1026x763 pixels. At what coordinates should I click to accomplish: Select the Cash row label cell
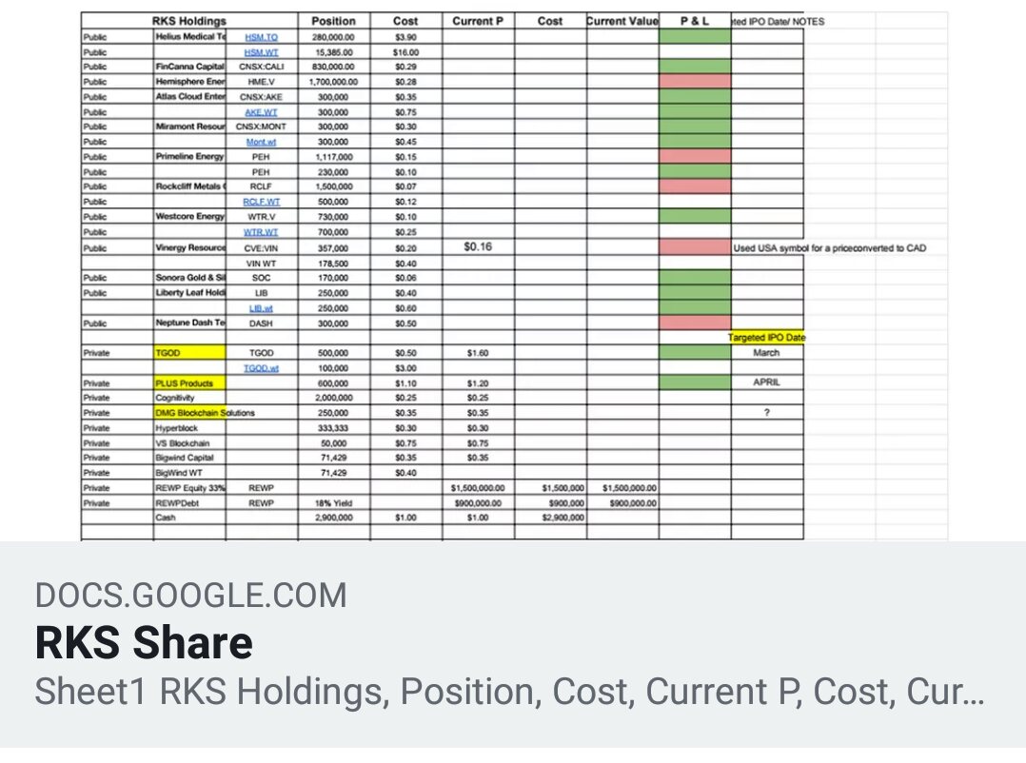189,518
